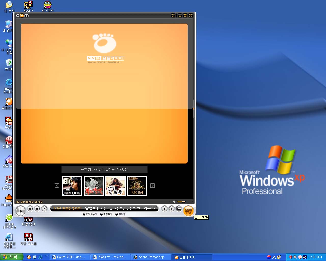The width and height of the screenshot is (326, 261).
Task: Open 피망 고스톱 desktop icon
Action: 29,239
